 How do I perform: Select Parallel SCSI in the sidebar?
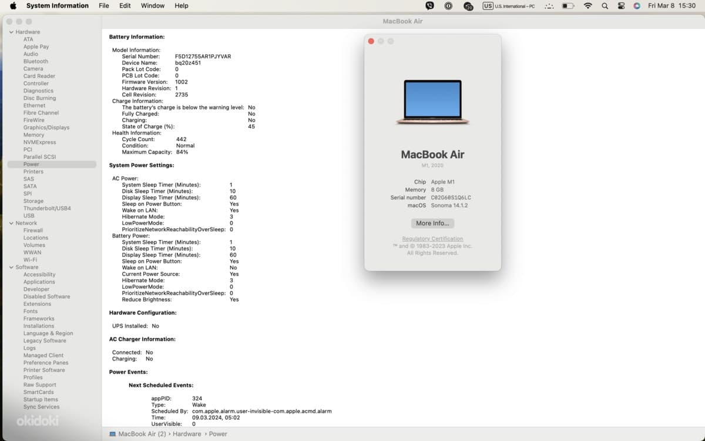(39, 157)
